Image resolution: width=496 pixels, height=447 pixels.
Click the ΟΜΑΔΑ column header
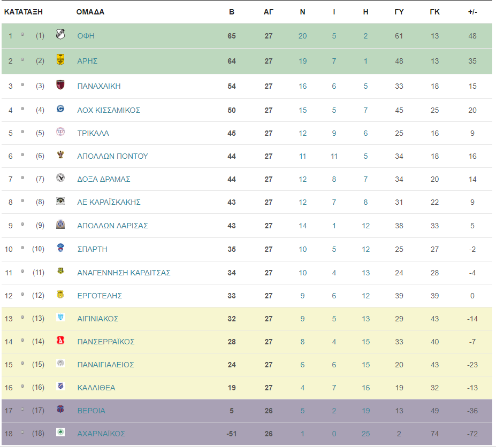point(90,12)
